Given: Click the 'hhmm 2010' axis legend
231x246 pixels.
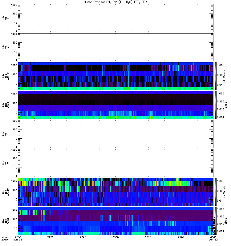Looking at the screenshot, I should 5,239.
